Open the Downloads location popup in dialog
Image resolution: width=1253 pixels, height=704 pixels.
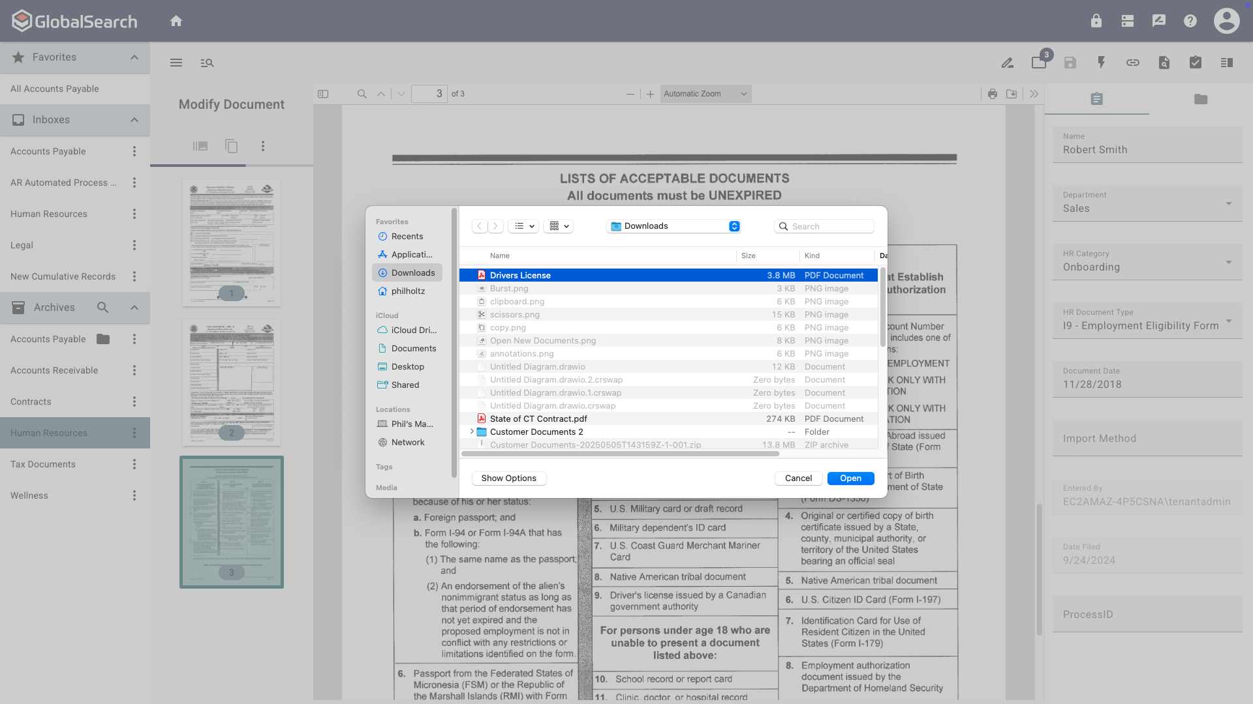click(673, 226)
